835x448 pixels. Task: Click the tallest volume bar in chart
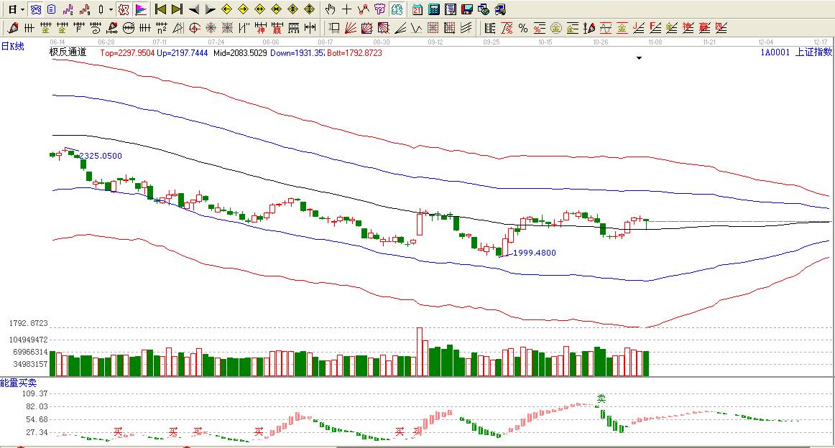[420, 352]
